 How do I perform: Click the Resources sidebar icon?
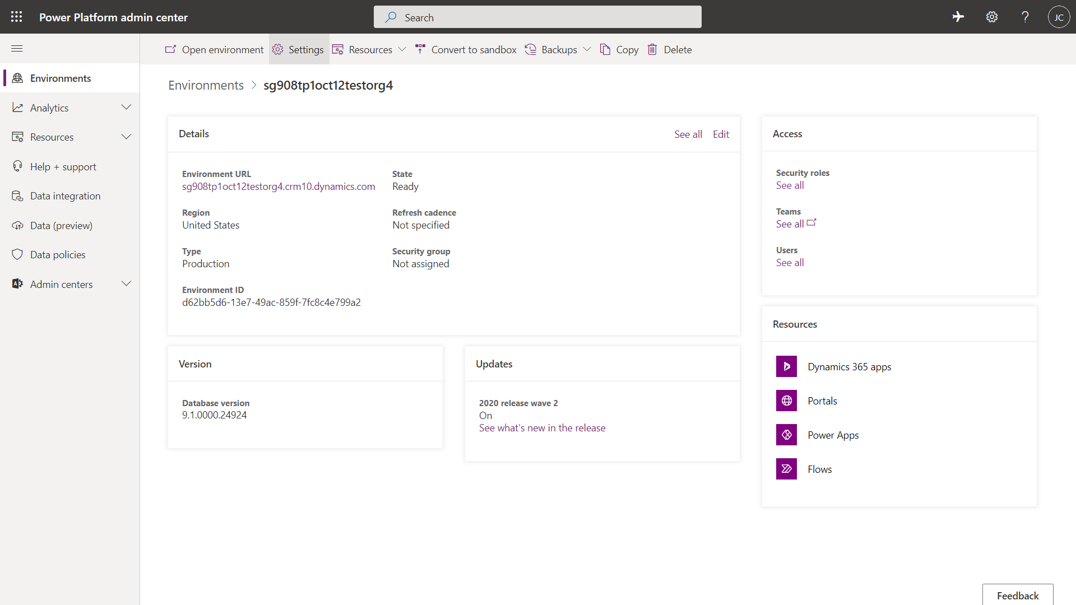coord(17,137)
